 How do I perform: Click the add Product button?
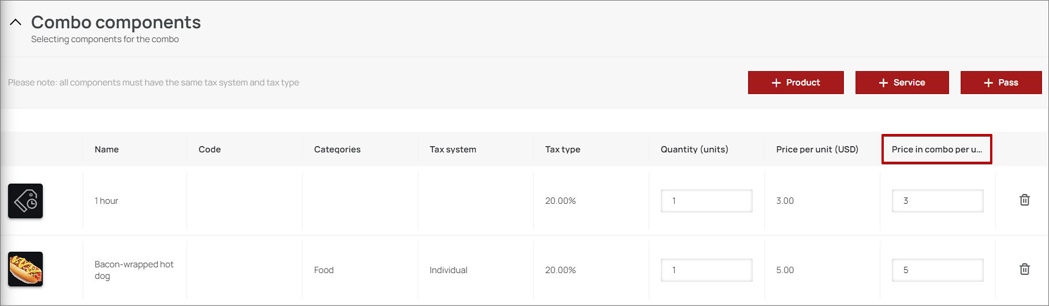coord(795,83)
